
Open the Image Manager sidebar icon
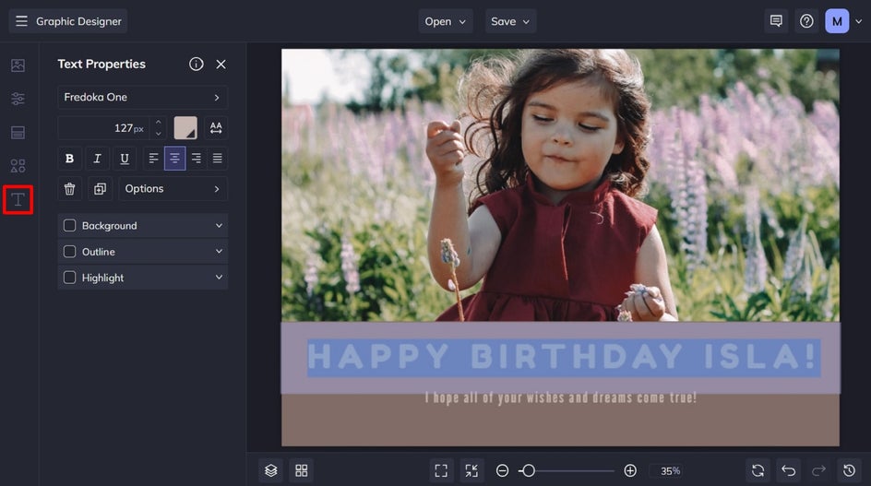(18, 66)
